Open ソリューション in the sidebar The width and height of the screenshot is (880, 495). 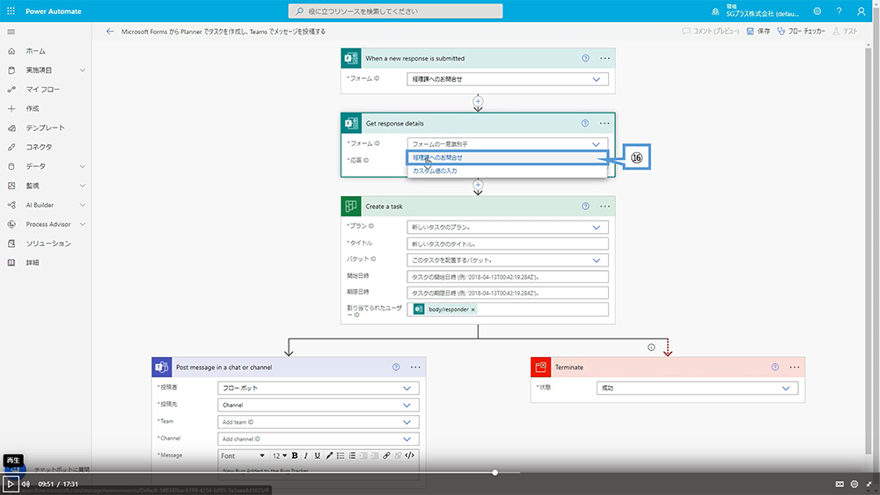click(48, 244)
